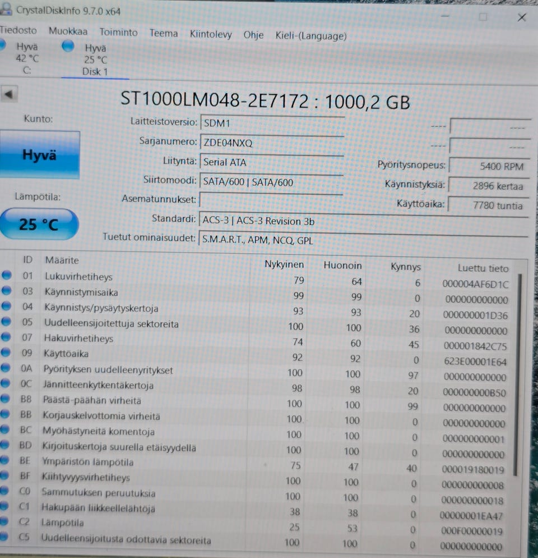Open the Kiintolevy menu

pos(210,34)
